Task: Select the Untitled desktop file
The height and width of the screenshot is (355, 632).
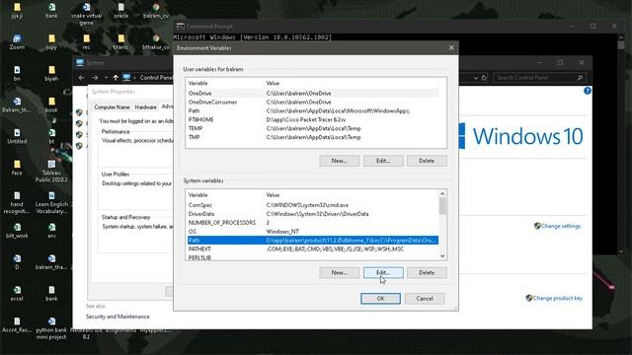Action: (x=17, y=136)
